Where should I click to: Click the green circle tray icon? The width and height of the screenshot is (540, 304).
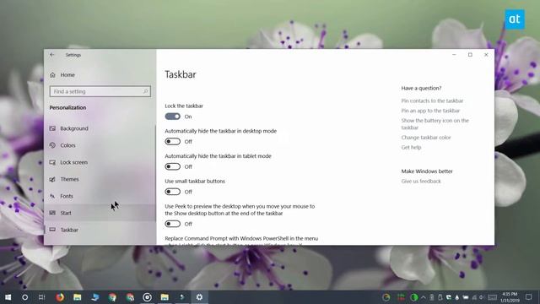[x=414, y=297]
